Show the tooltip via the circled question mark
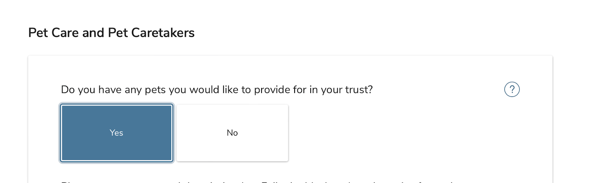Image resolution: width=609 pixels, height=183 pixels. [512, 90]
